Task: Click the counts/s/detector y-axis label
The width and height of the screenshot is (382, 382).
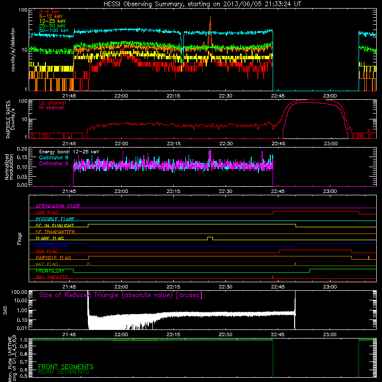Action: (x=13, y=50)
